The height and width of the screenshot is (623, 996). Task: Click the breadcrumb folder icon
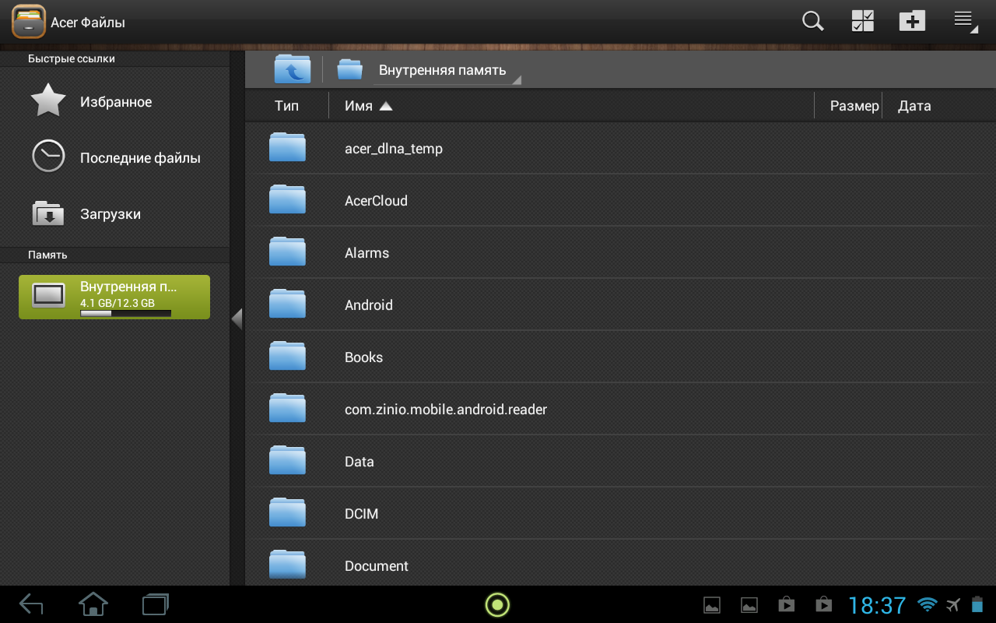(350, 69)
